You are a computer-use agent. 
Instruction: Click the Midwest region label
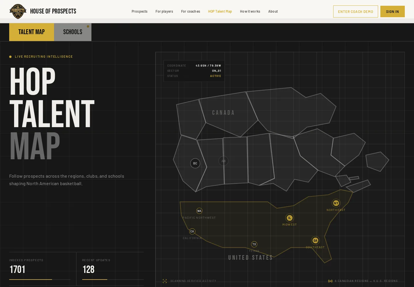290,225
